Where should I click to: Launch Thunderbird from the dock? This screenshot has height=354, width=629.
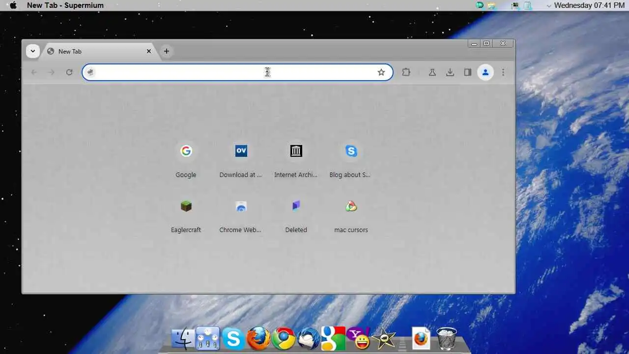pyautogui.click(x=309, y=339)
